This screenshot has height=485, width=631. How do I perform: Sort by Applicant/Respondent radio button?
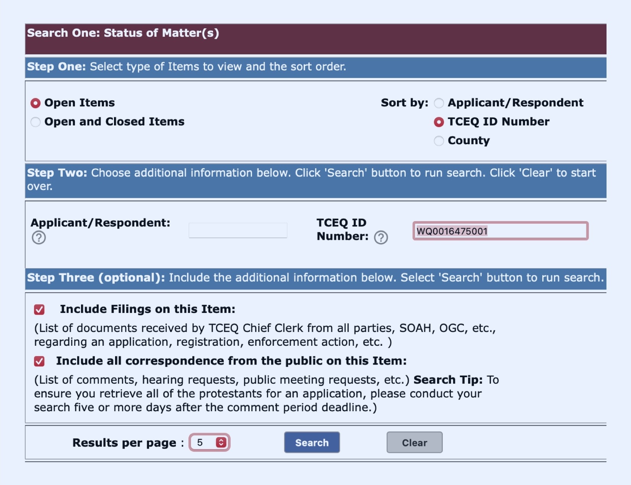pyautogui.click(x=439, y=103)
